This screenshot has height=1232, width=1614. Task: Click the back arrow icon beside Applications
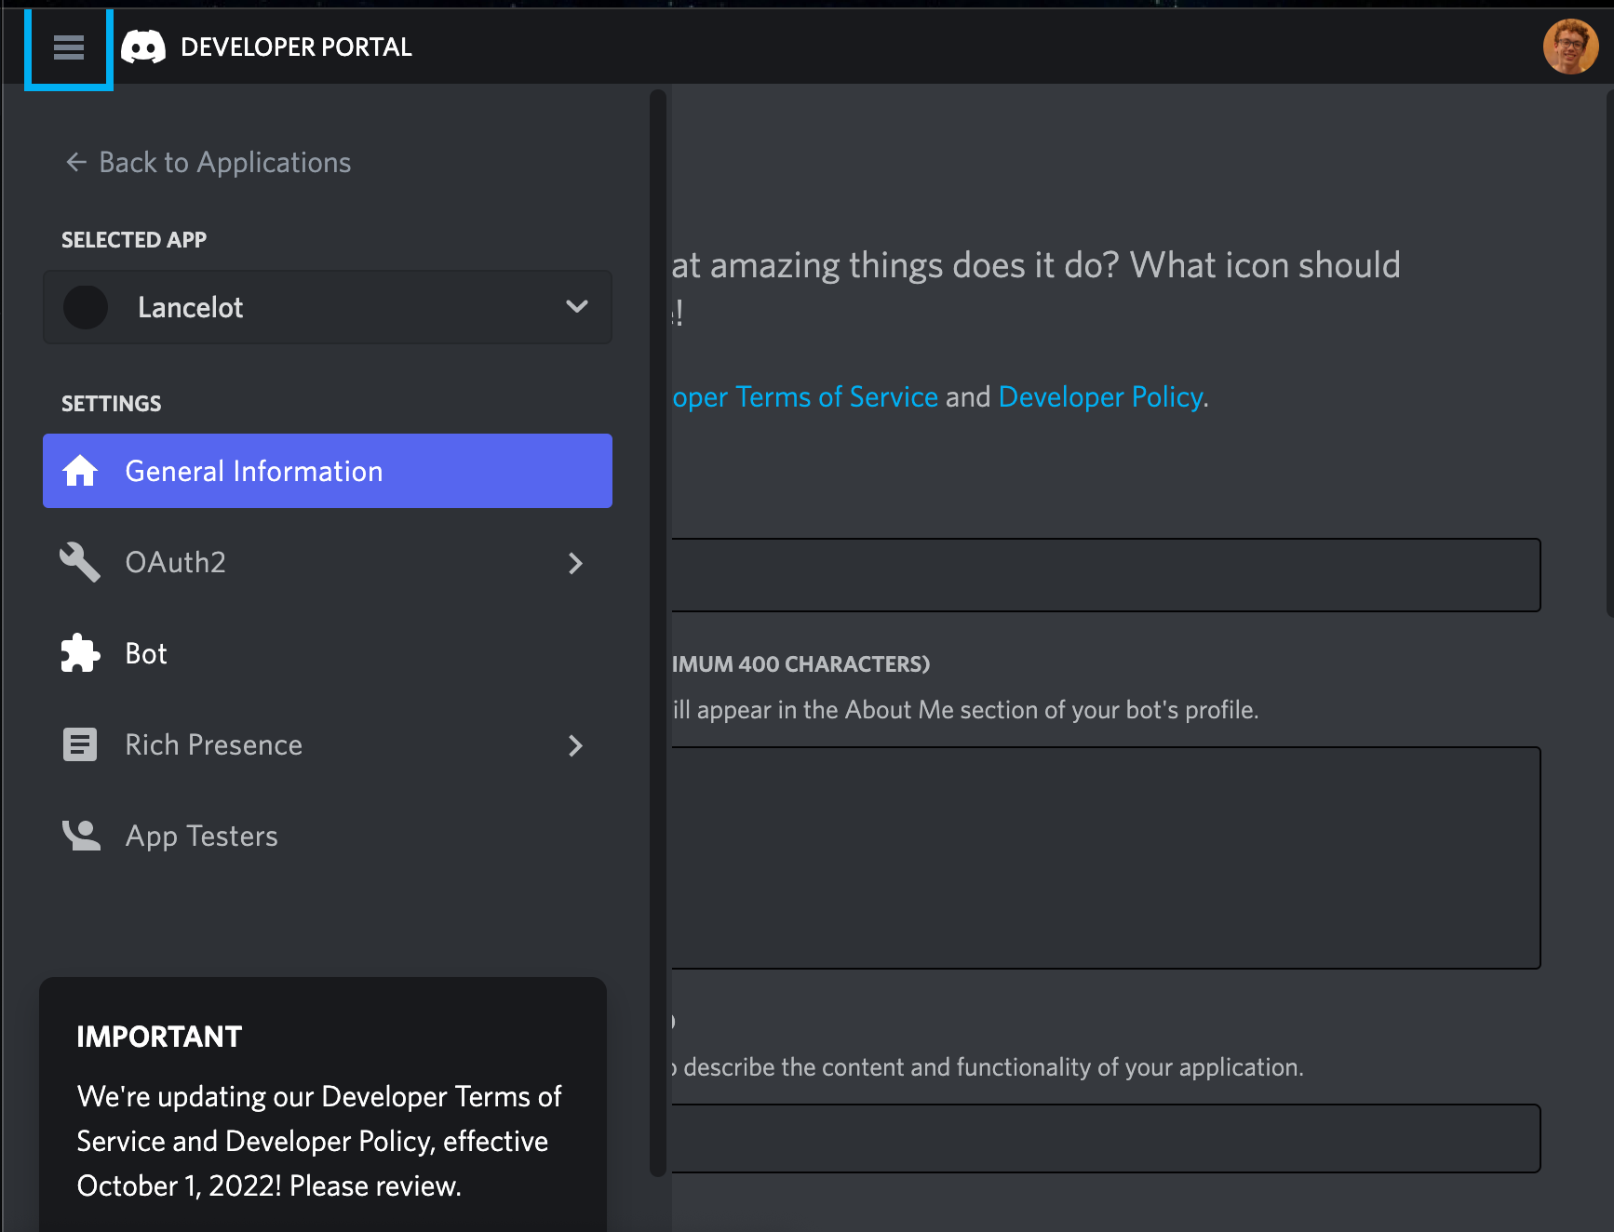[x=76, y=162]
